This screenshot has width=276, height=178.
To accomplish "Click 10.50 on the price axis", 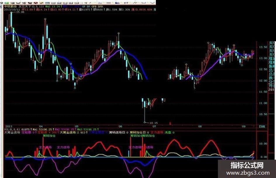I will click(263, 114).
